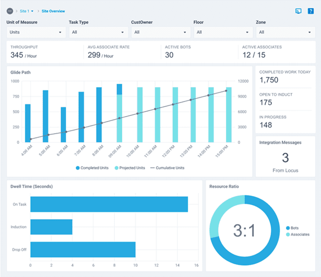Click the help question mark icon

pos(311,11)
